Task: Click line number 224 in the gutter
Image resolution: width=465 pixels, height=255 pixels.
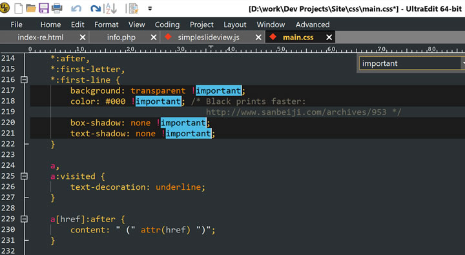Action: click(x=8, y=165)
